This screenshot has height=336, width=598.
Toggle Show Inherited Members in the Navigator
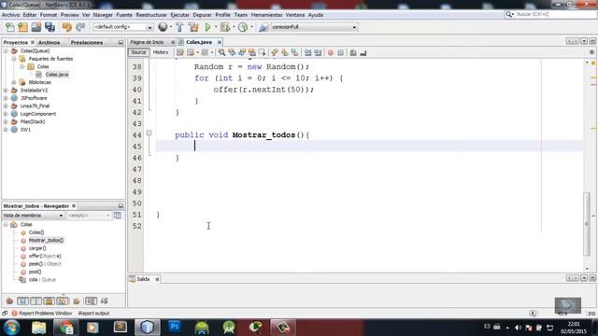point(9,301)
